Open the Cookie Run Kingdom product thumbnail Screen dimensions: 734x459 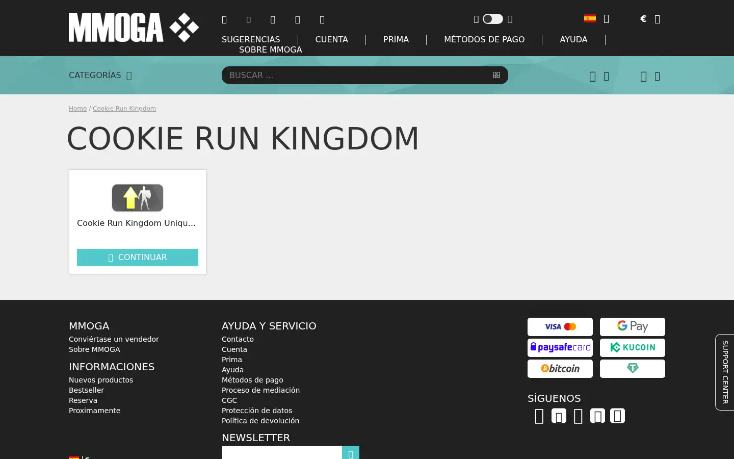pyautogui.click(x=138, y=198)
